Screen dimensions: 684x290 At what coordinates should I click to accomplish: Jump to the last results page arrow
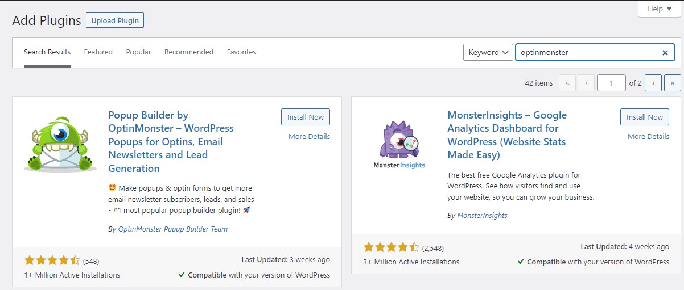click(673, 83)
